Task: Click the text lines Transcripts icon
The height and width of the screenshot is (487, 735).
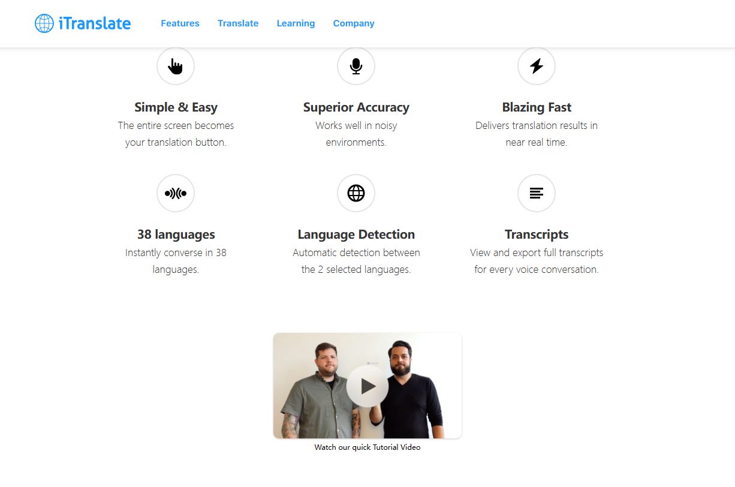Action: pyautogui.click(x=537, y=193)
